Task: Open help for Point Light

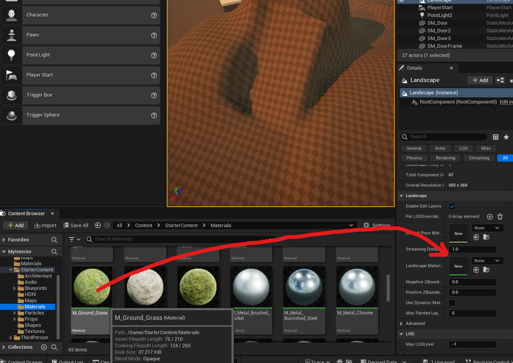Action: [x=154, y=55]
